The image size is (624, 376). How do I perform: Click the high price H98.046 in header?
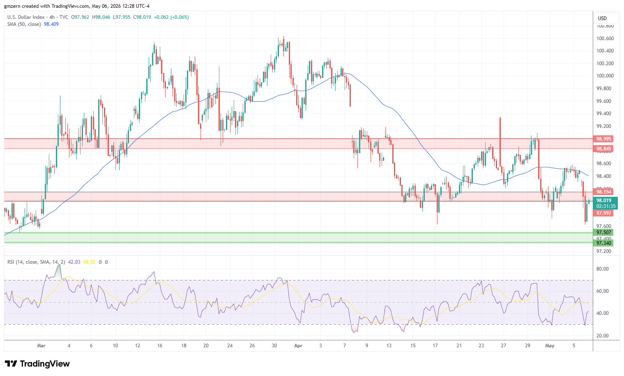(x=101, y=17)
